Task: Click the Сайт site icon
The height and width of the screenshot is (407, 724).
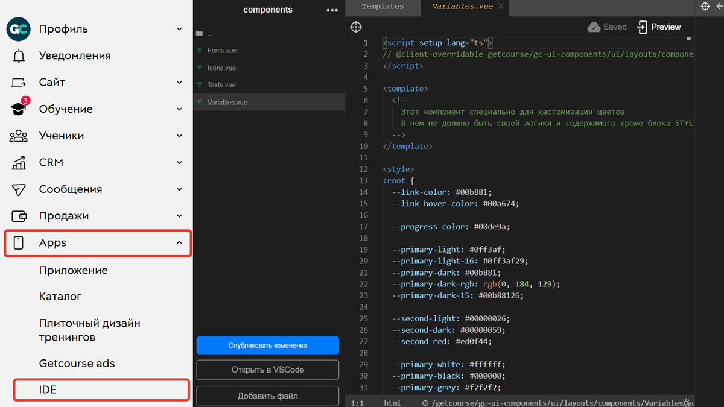Action: pos(19,83)
